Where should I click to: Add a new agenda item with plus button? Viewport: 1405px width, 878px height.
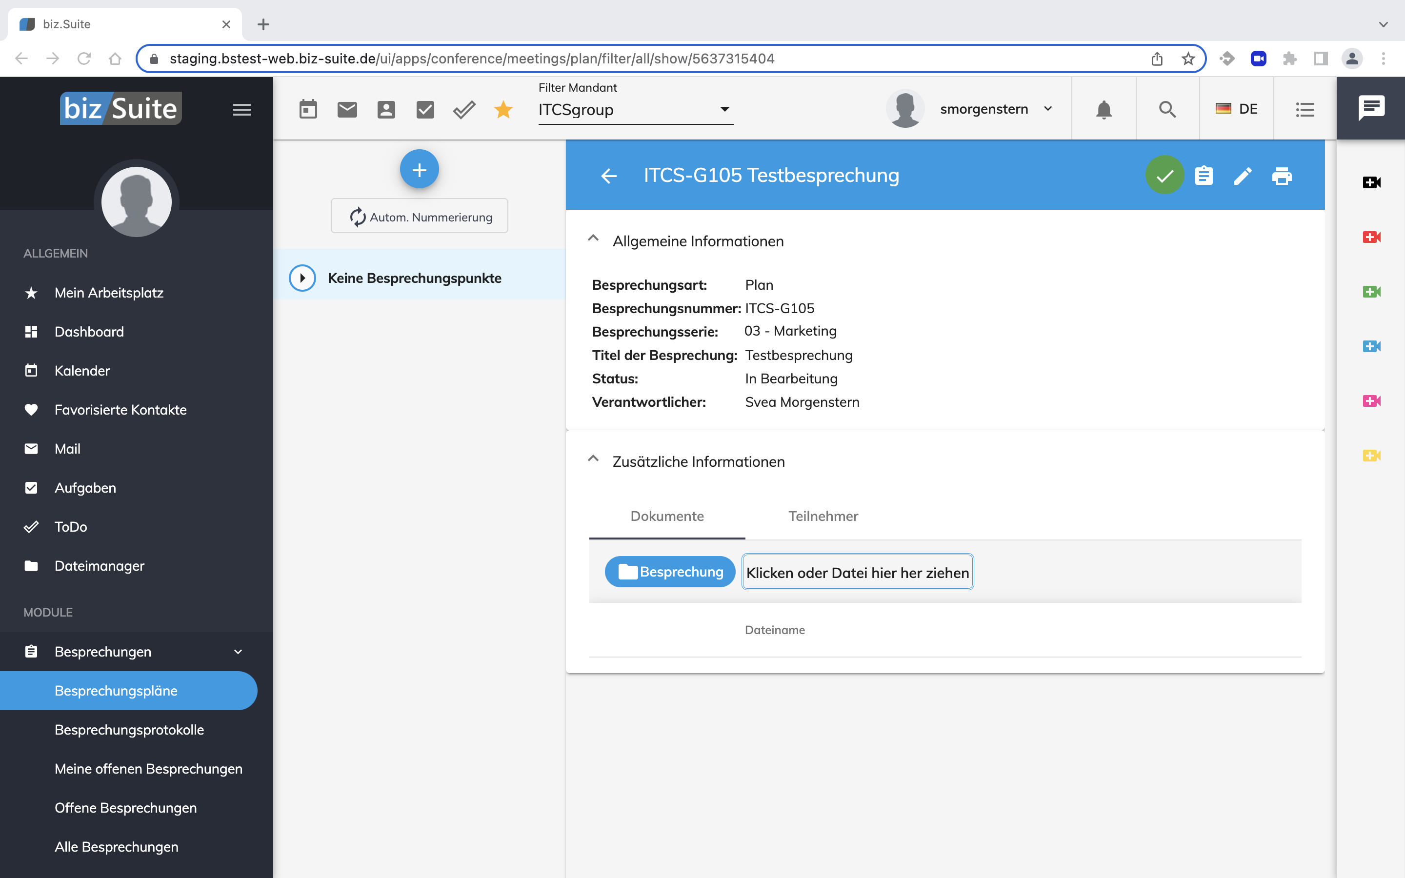coord(419,169)
